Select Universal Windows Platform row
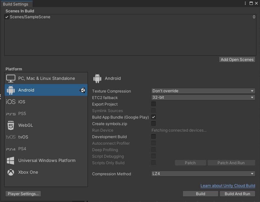This screenshot has width=260, height=202. [x=46, y=161]
